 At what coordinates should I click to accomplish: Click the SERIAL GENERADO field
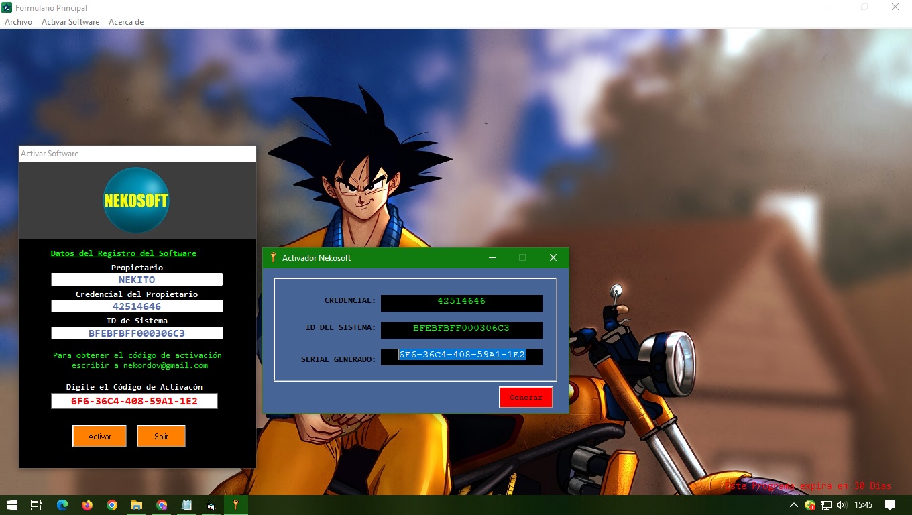point(461,357)
